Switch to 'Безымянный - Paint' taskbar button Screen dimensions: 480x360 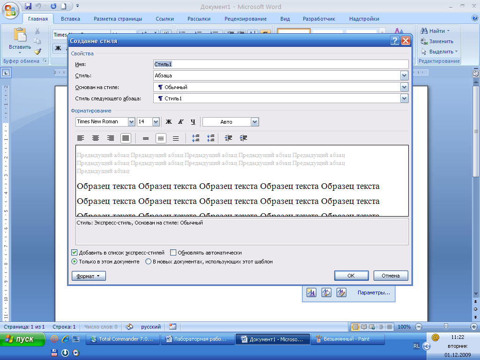pos(347,339)
